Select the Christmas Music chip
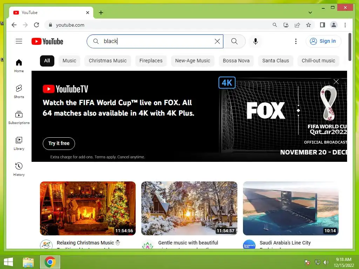This screenshot has height=269, width=359. coord(108,61)
